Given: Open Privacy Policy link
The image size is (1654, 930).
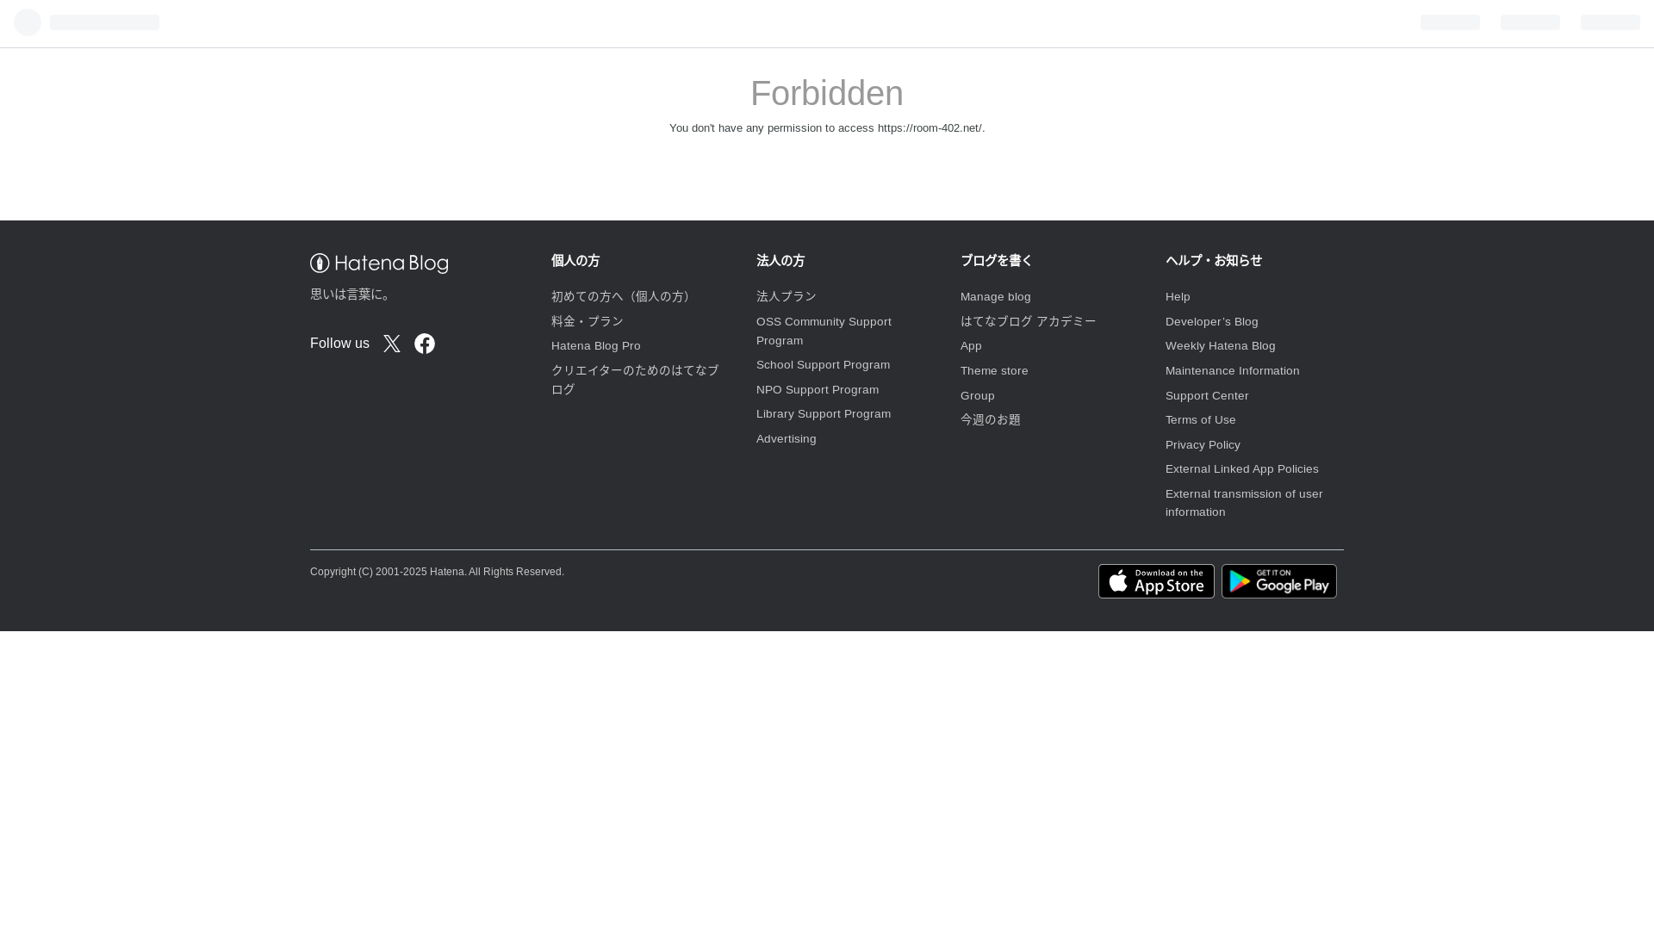Looking at the screenshot, I should (1203, 445).
